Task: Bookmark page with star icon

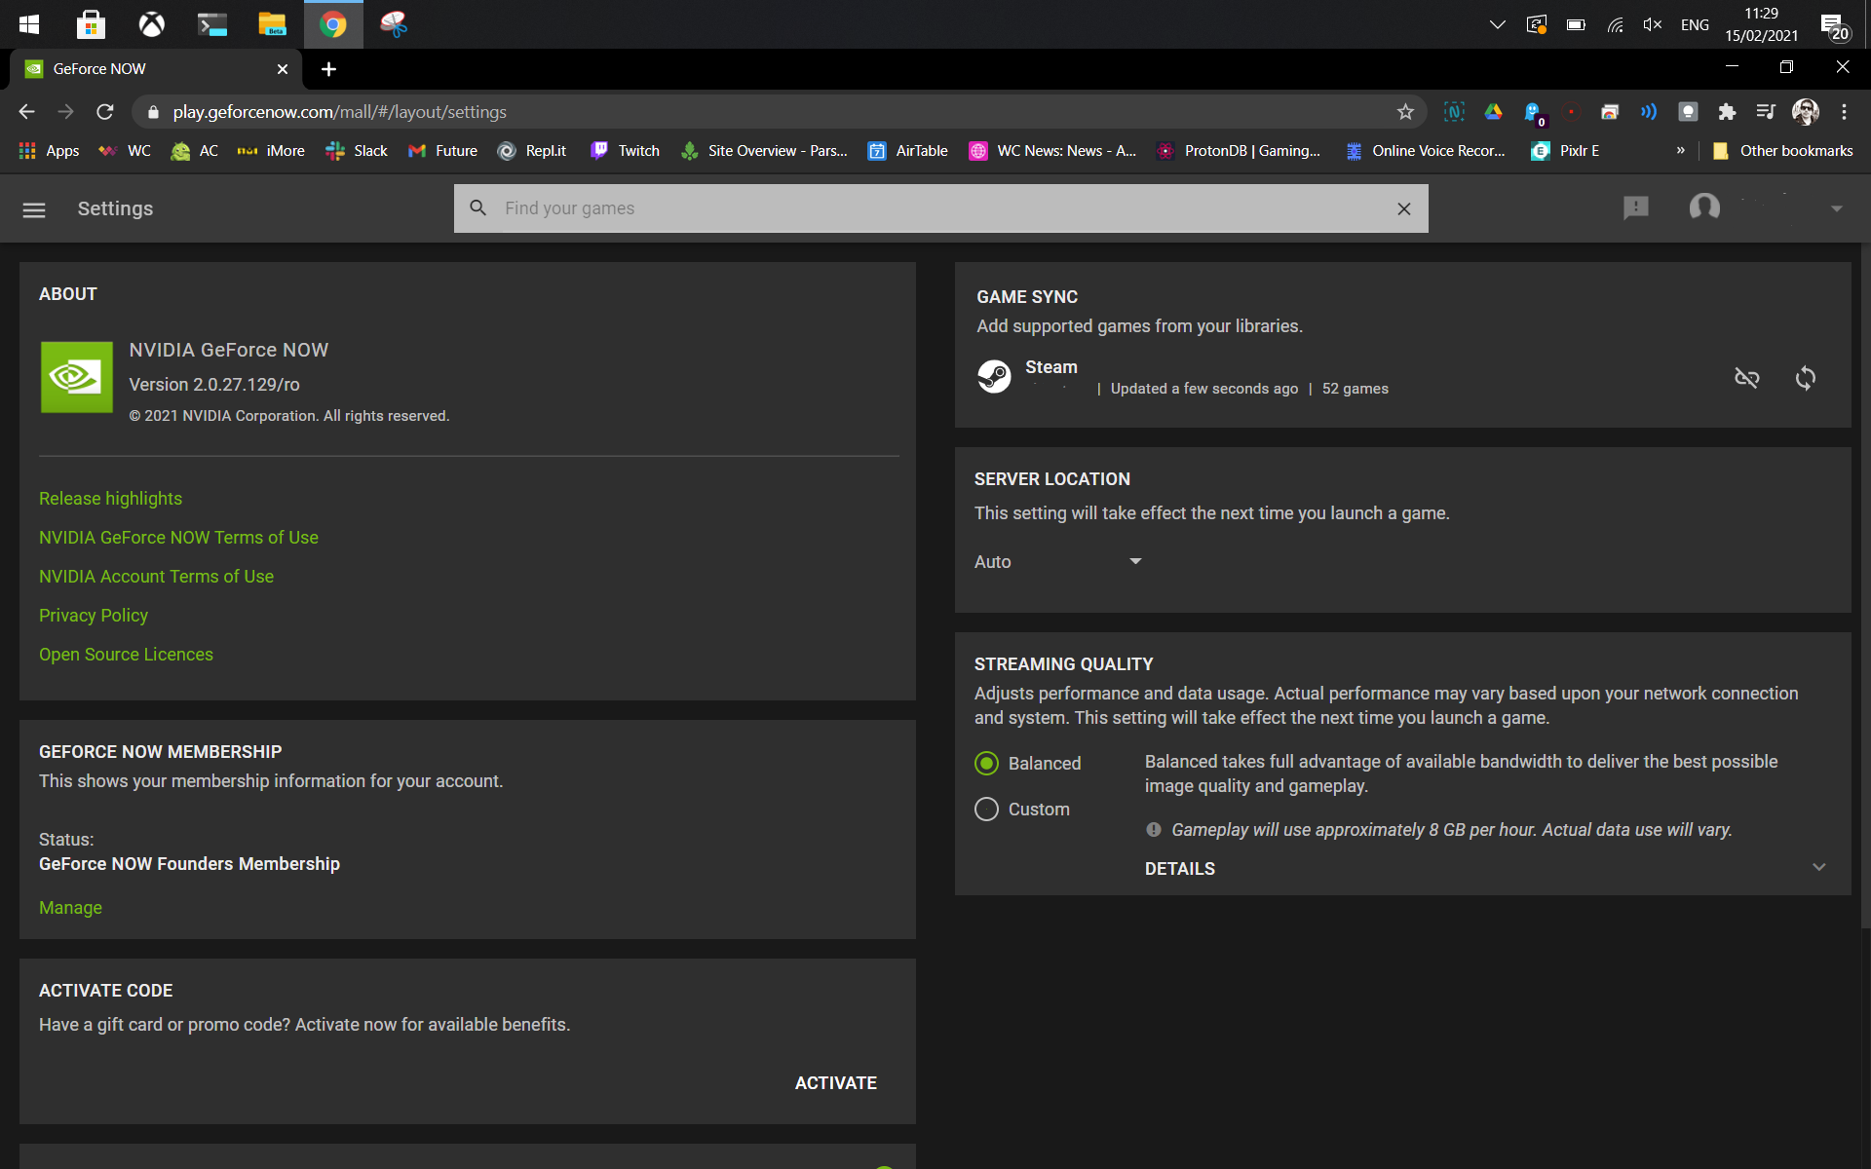Action: click(1404, 112)
